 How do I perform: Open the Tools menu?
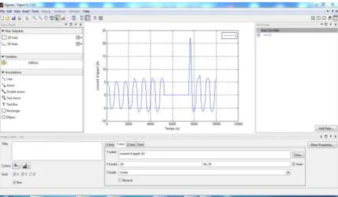point(35,11)
